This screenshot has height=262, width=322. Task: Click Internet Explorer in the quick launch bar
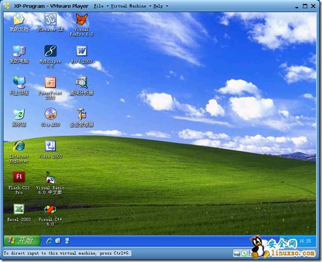coord(49,241)
